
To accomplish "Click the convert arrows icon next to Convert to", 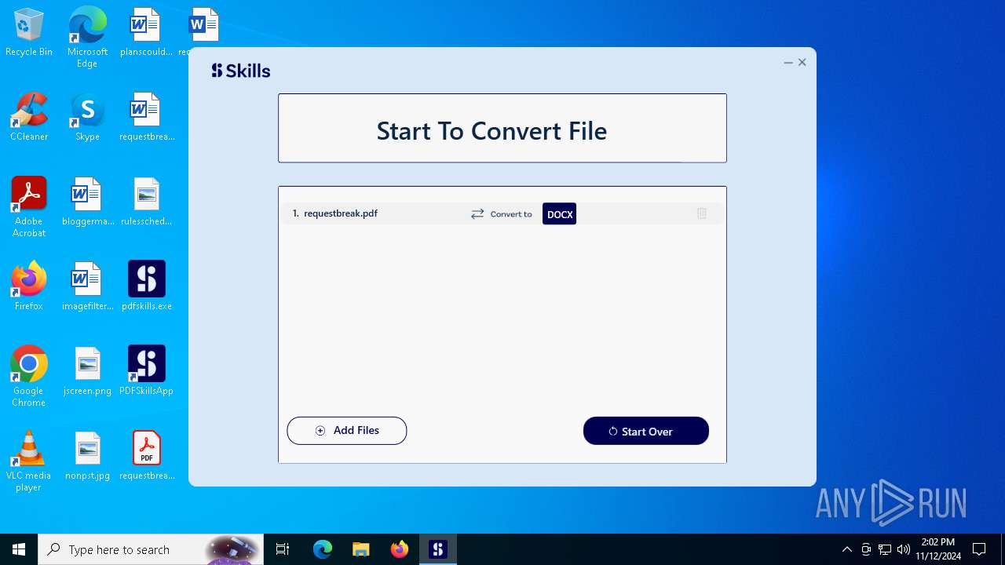I will pos(477,214).
